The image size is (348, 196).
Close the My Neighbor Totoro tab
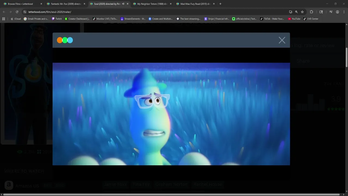[x=171, y=4]
